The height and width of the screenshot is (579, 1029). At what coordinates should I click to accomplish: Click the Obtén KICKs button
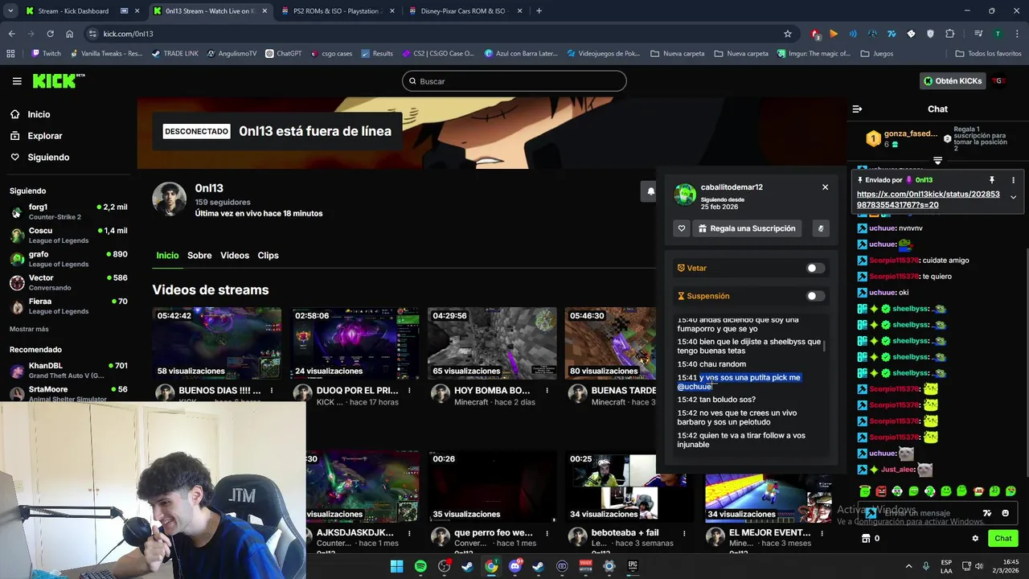[x=953, y=81]
